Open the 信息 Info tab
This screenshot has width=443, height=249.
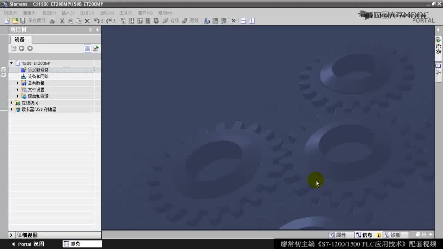tap(368, 235)
